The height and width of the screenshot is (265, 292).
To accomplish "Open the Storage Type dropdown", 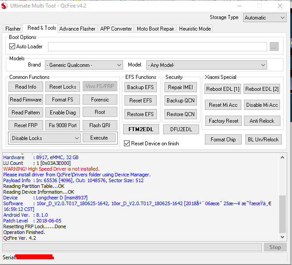I will coord(264,18).
